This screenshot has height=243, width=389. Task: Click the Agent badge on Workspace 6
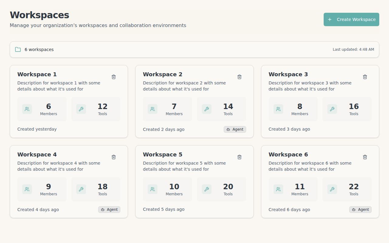[x=360, y=209]
